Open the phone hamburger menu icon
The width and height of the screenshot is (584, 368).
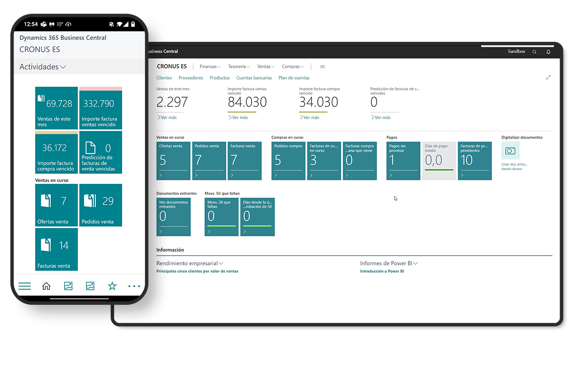click(25, 286)
